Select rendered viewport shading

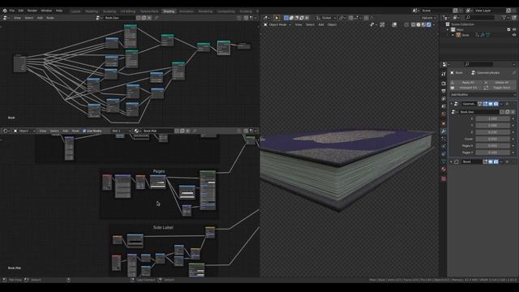click(x=429, y=24)
